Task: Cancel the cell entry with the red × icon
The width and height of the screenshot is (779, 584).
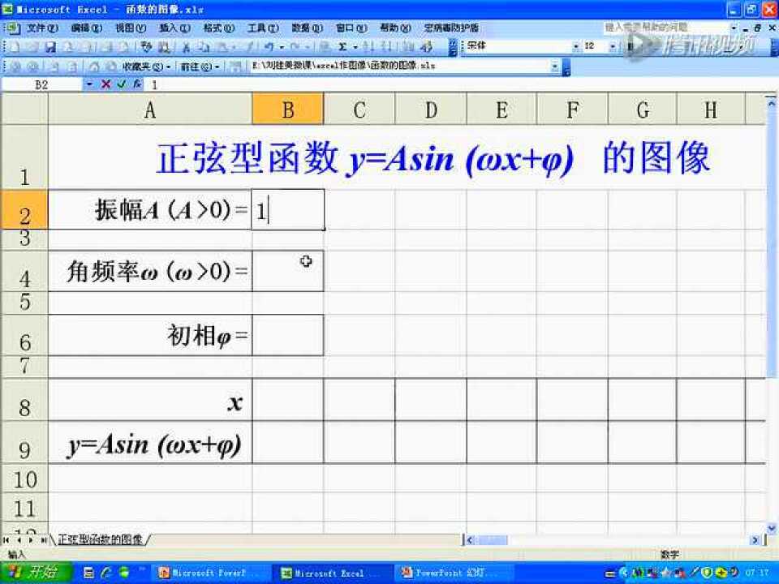Action: tap(105, 84)
